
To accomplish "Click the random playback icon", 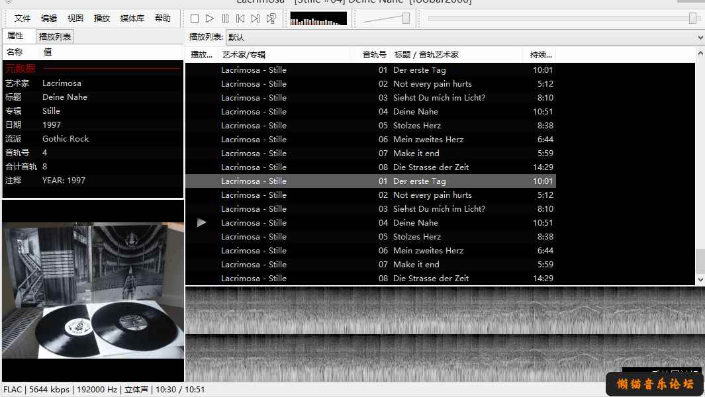I will [x=271, y=19].
